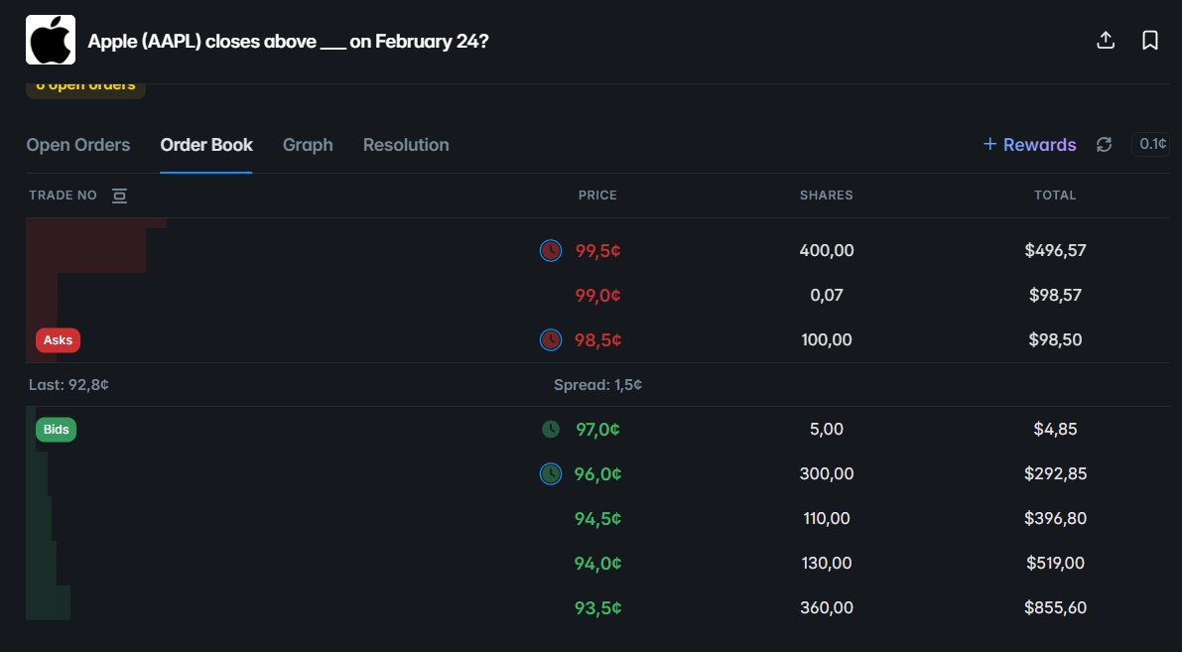
Task: Select the 99,0¢ ask price
Action: pyautogui.click(x=597, y=296)
